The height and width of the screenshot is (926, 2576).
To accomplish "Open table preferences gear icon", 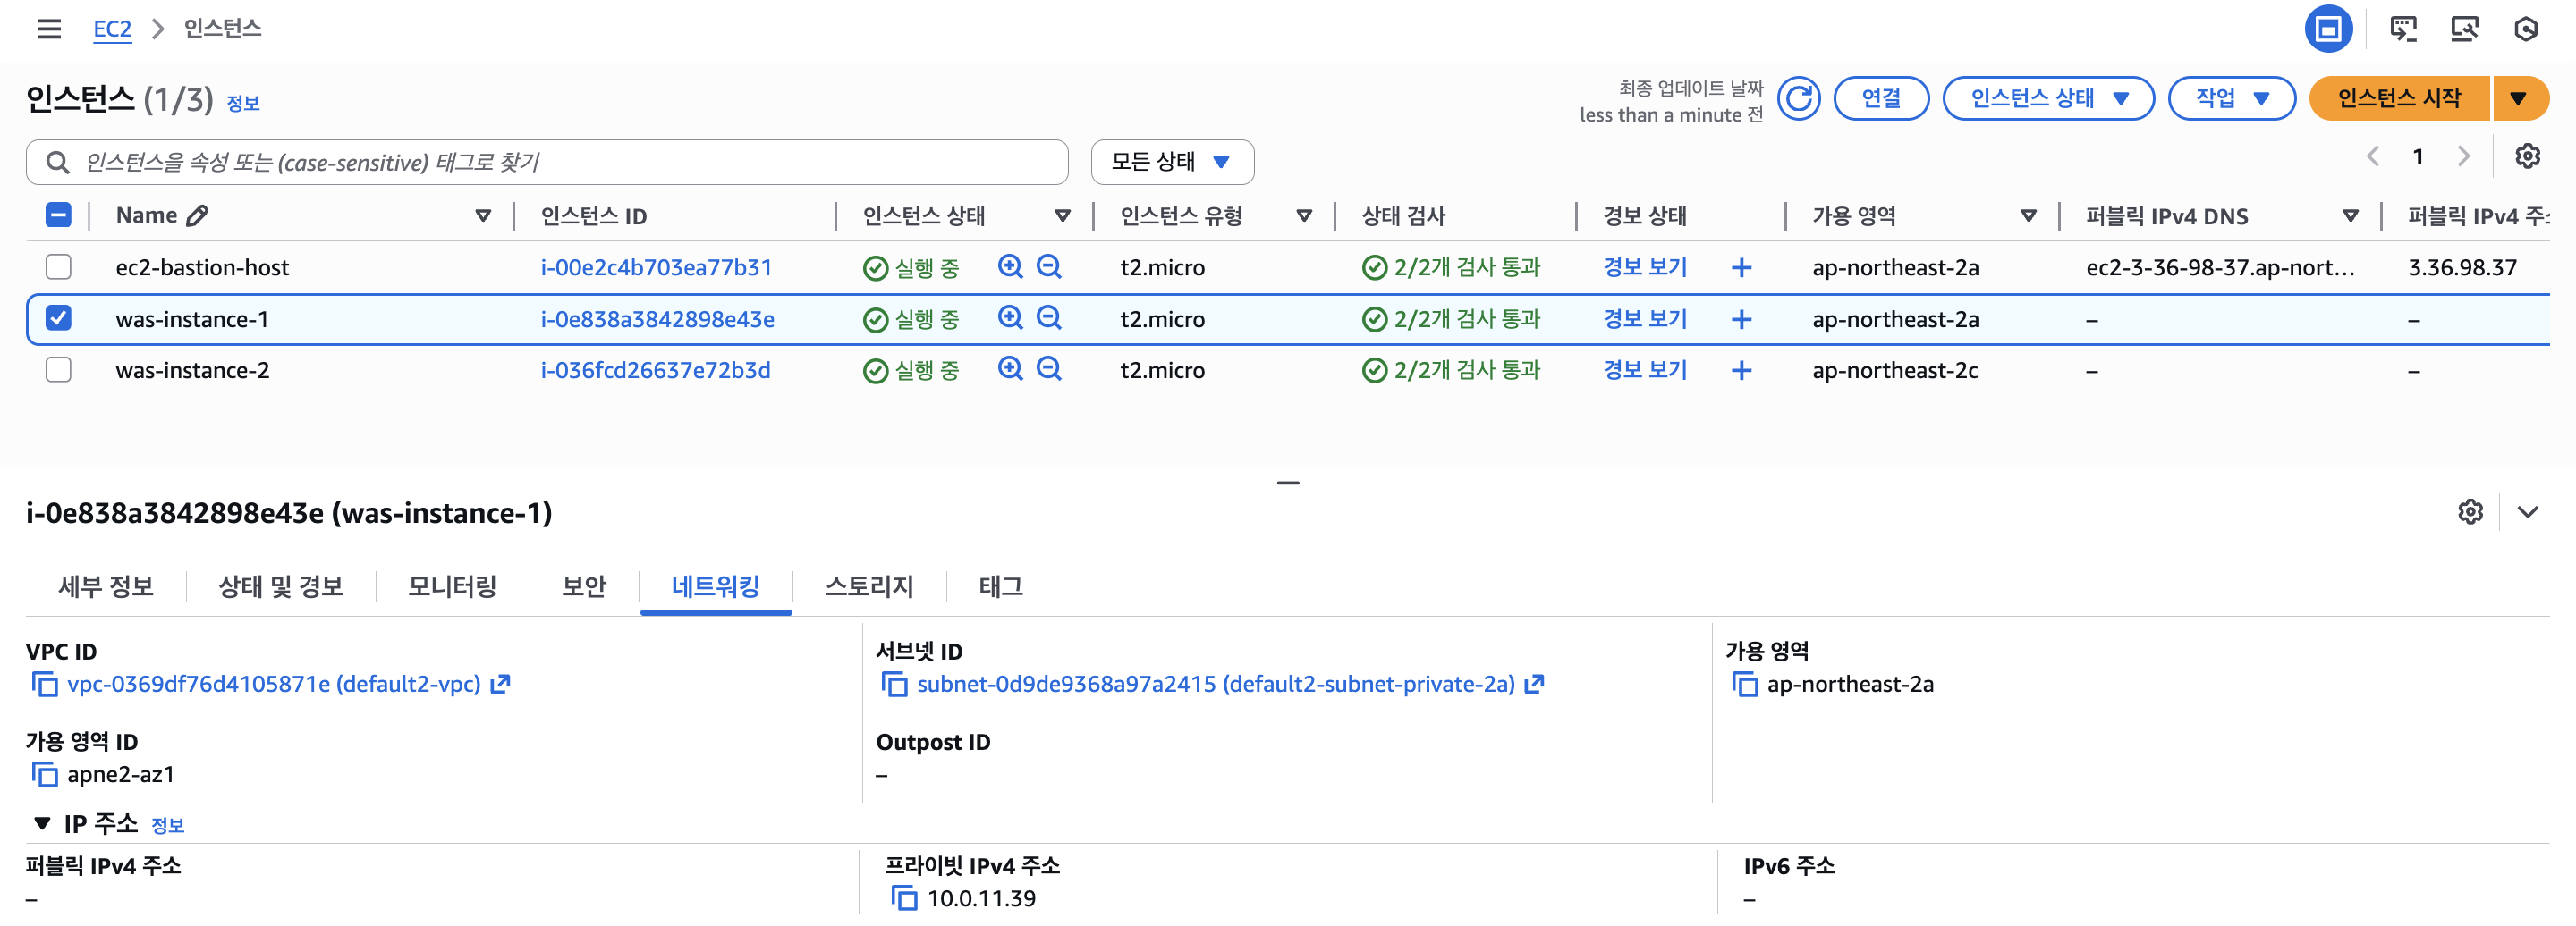I will click(2527, 156).
